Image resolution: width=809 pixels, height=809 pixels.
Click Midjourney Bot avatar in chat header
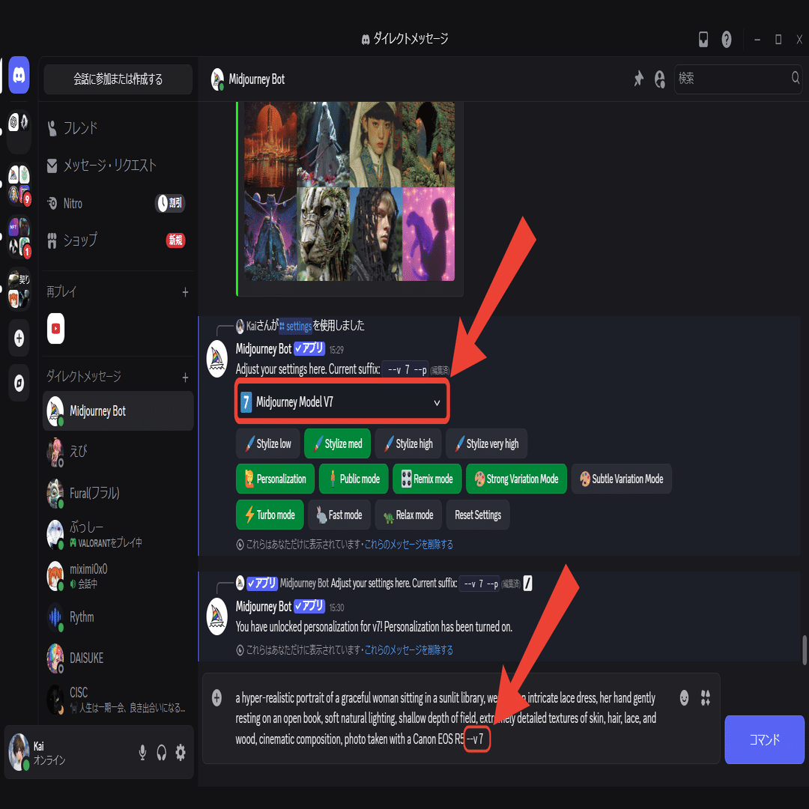pos(218,79)
